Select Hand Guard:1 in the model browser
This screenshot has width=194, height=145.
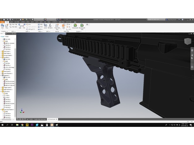pyautogui.click(x=7, y=71)
